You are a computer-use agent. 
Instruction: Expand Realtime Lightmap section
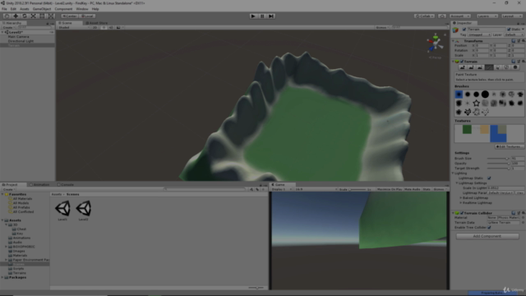[461, 203]
